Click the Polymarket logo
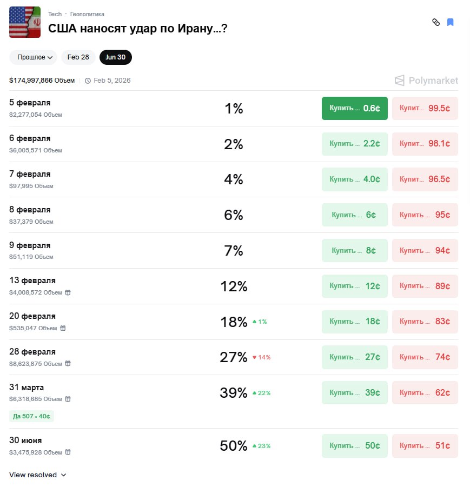 tap(426, 81)
